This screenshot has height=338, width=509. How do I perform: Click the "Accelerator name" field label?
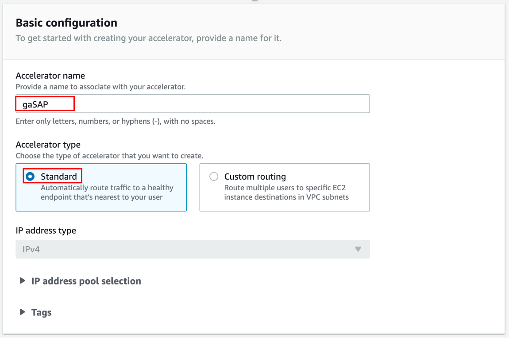pyautogui.click(x=50, y=76)
